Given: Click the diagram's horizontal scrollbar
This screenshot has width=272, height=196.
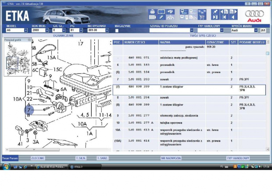Looking at the screenshot, I should pyautogui.click(x=57, y=150).
